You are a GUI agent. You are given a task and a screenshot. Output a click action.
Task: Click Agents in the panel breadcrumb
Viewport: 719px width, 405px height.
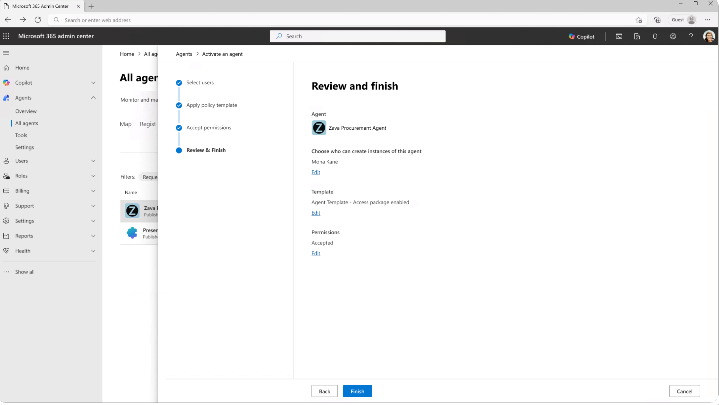pos(184,54)
